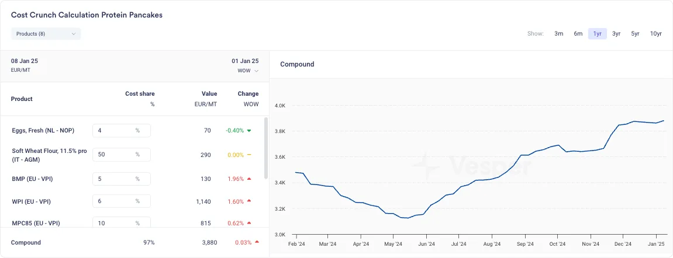Click the Compound row red up arrow
Viewport: 673px width, 258px height.
257,242
